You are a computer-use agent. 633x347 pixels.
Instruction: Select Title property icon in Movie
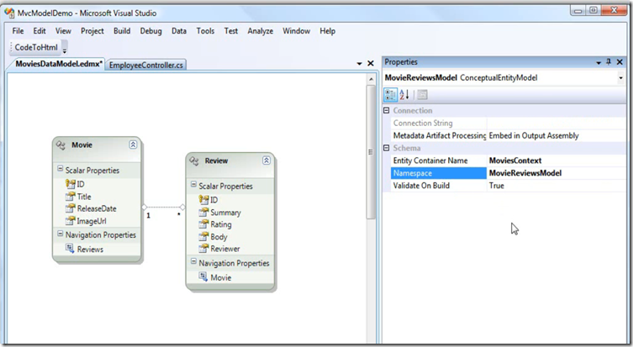tap(71, 197)
